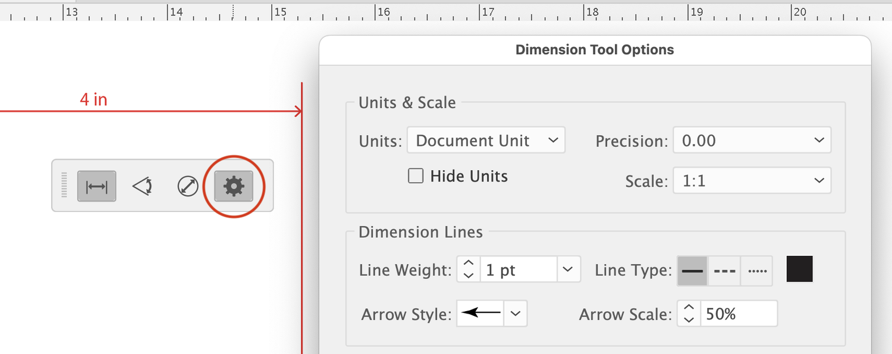Open the Scale dropdown
The width and height of the screenshot is (892, 354).
click(x=752, y=180)
